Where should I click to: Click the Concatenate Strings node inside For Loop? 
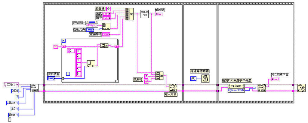[x=104, y=46]
